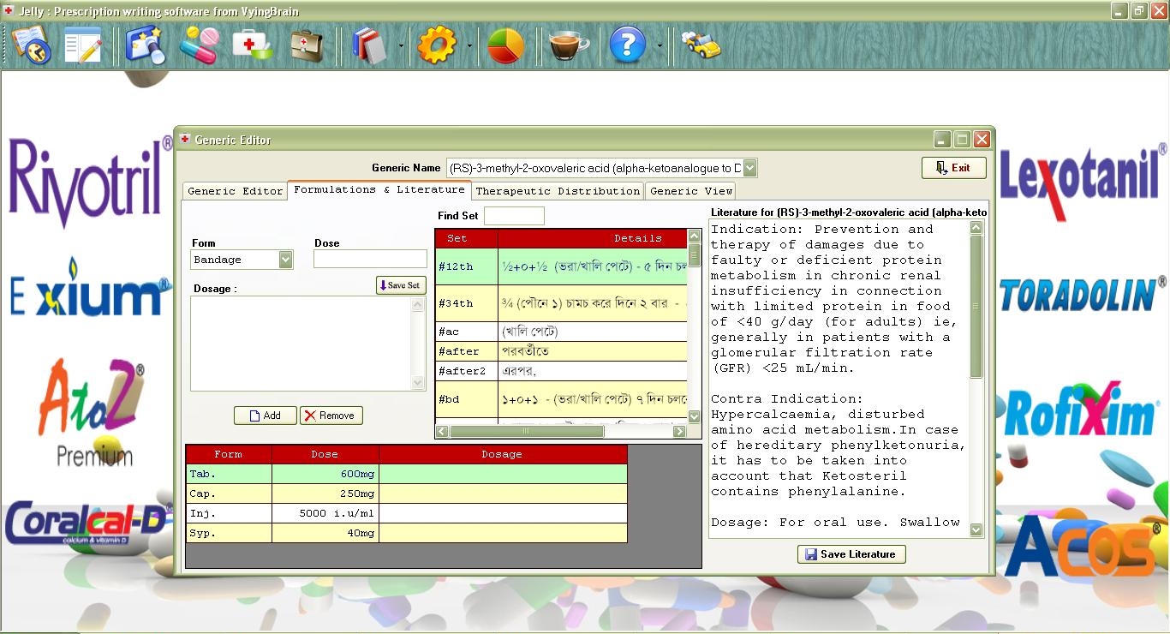Screen dimensions: 1170x634
Task: Click the doctor's briefcase toolbar icon
Action: click(x=306, y=45)
